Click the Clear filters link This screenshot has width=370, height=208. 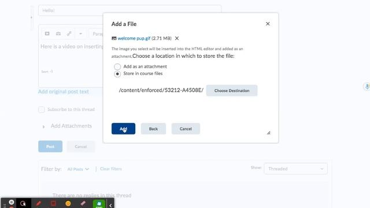(111, 169)
